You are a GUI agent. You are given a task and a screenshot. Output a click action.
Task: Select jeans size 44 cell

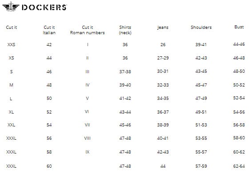click(163, 166)
